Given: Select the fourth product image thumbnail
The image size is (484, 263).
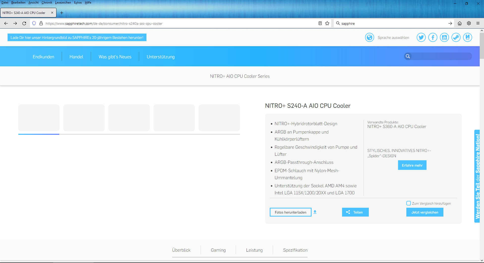Looking at the screenshot, I should [174, 118].
